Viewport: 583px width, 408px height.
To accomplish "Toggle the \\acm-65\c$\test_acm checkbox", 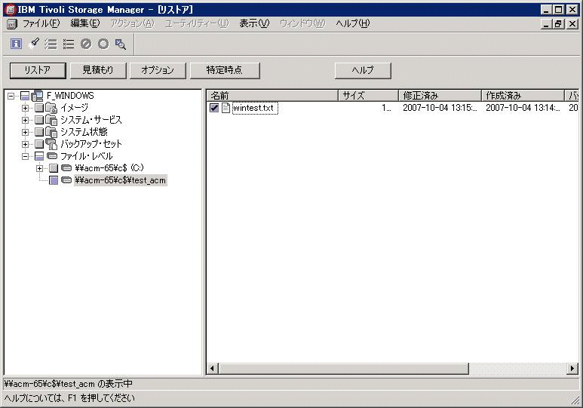I will (x=54, y=180).
